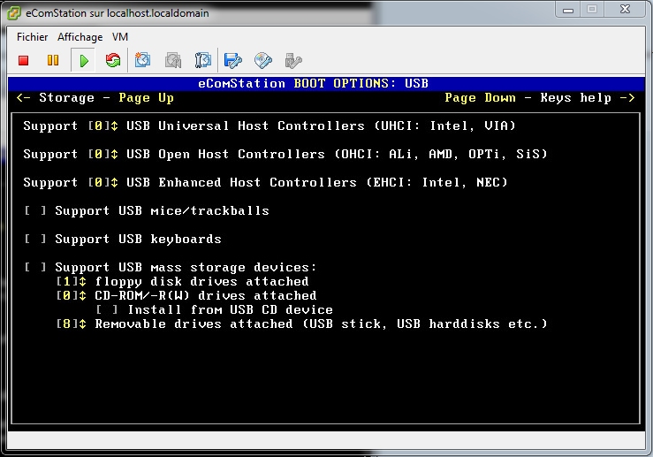Image resolution: width=653 pixels, height=457 pixels.
Task: Click the eComStation window title icon
Action: [14, 13]
